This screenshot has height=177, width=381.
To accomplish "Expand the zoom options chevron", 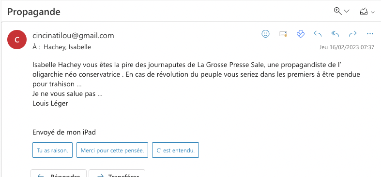I will [x=347, y=12].
